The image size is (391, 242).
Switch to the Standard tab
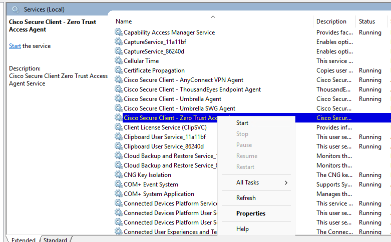[55, 240]
